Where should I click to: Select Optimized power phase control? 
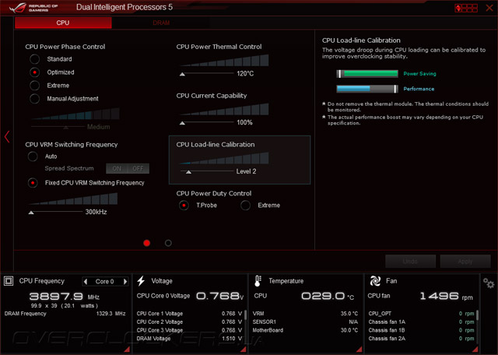point(34,72)
